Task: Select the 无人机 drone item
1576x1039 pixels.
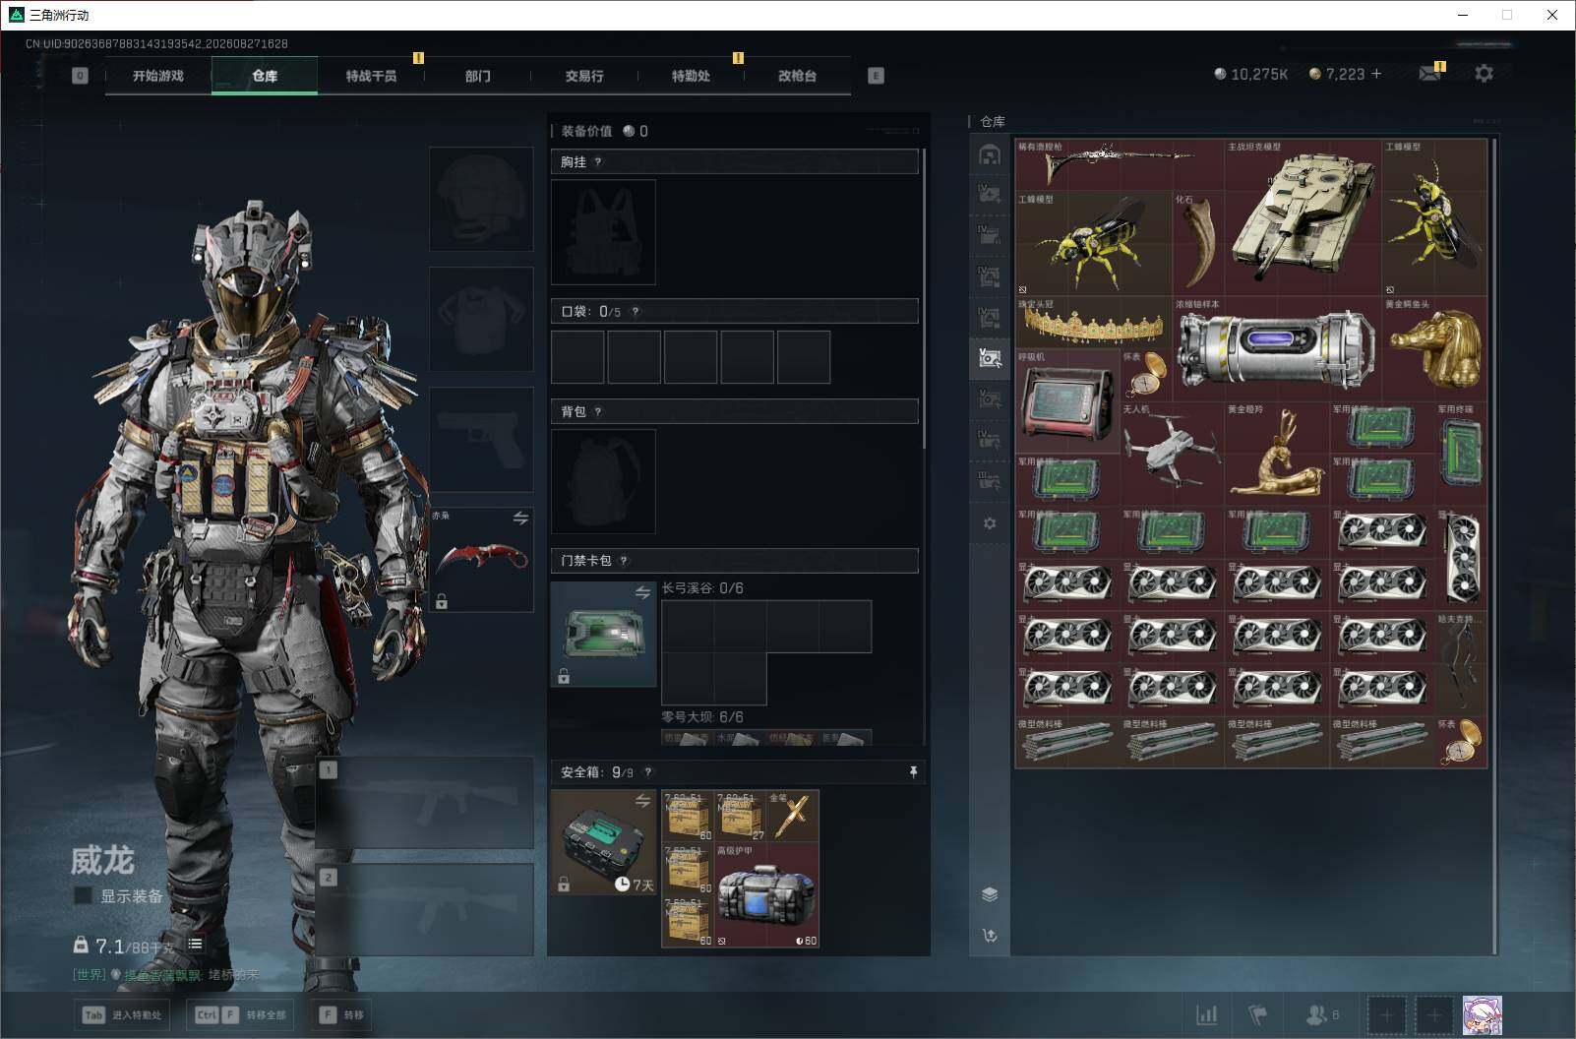Action: [x=1172, y=454]
